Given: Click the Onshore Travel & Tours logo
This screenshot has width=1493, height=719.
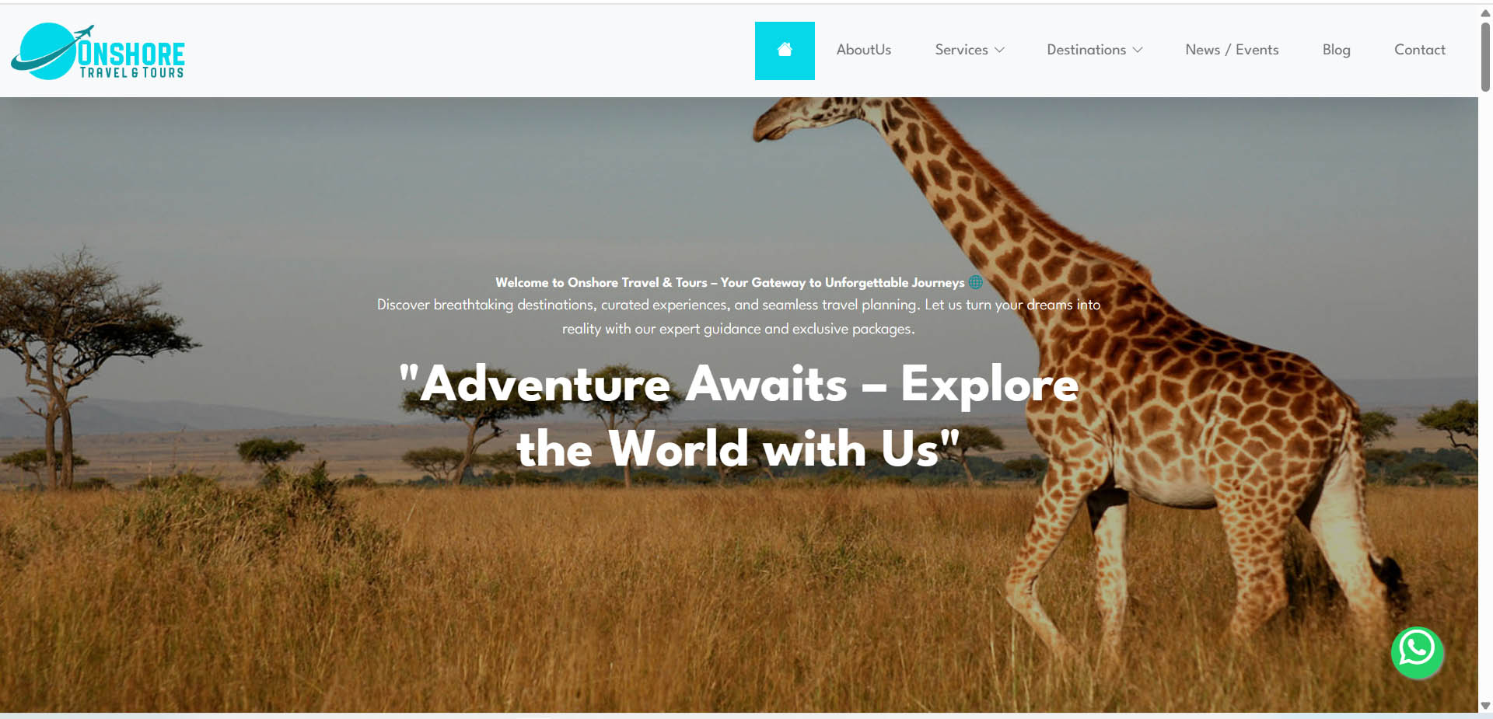Looking at the screenshot, I should (x=98, y=52).
